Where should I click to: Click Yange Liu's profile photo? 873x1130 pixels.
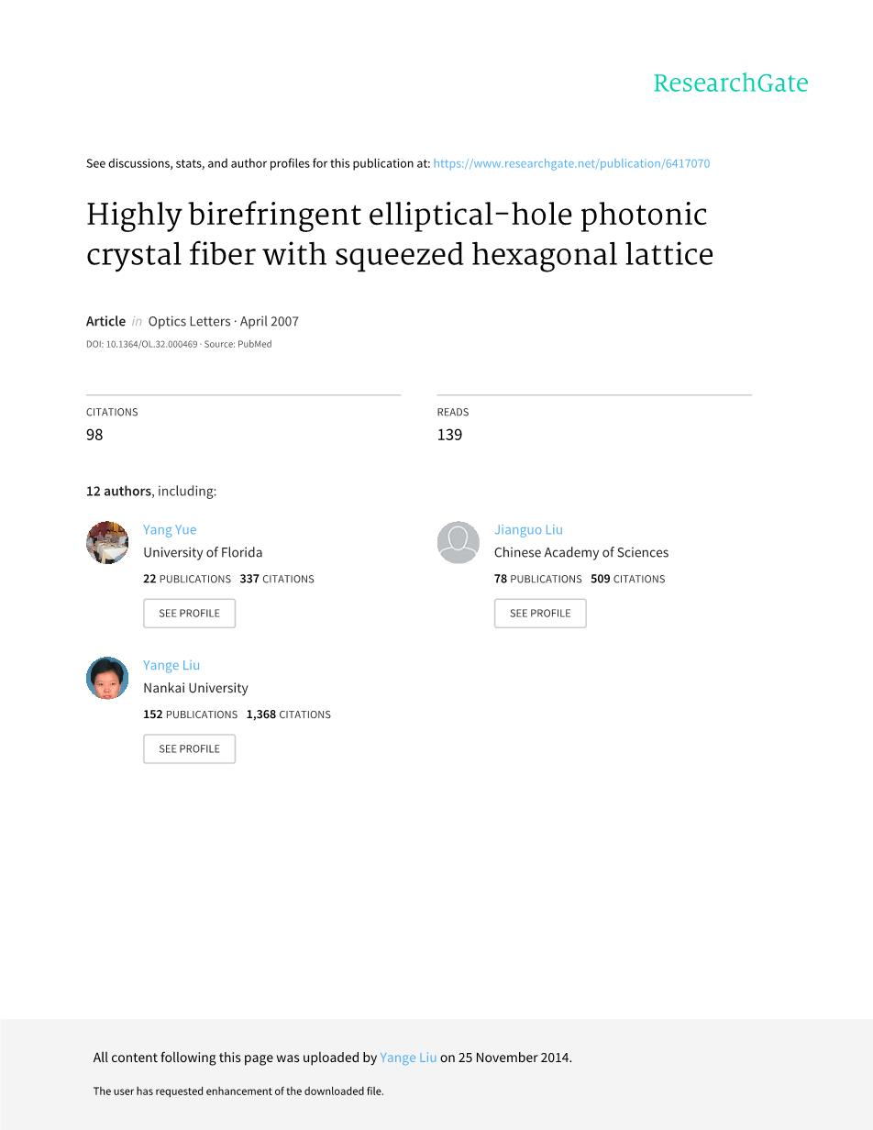[x=107, y=678]
